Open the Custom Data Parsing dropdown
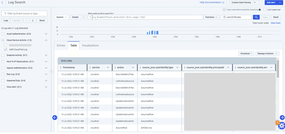 244,2
